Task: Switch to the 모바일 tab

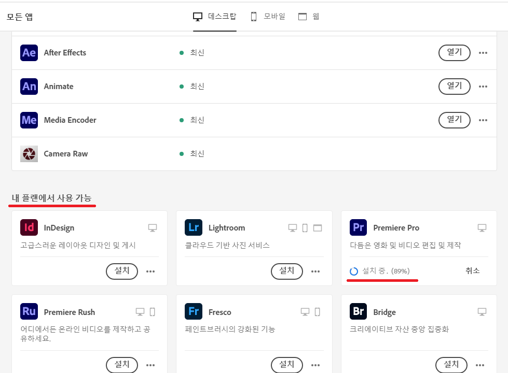Action: tap(268, 17)
